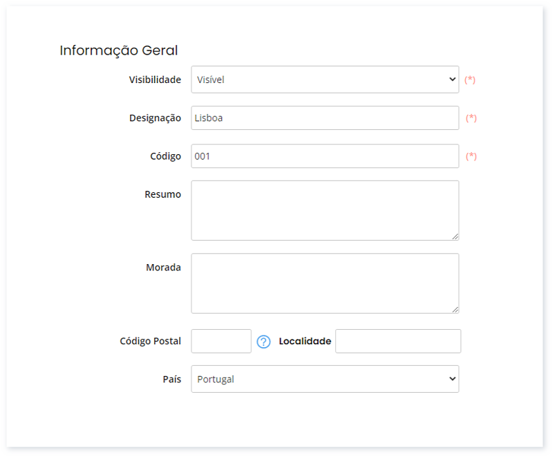Click the Código Postal label
Viewport: 553px width, 457px height.
(x=150, y=341)
